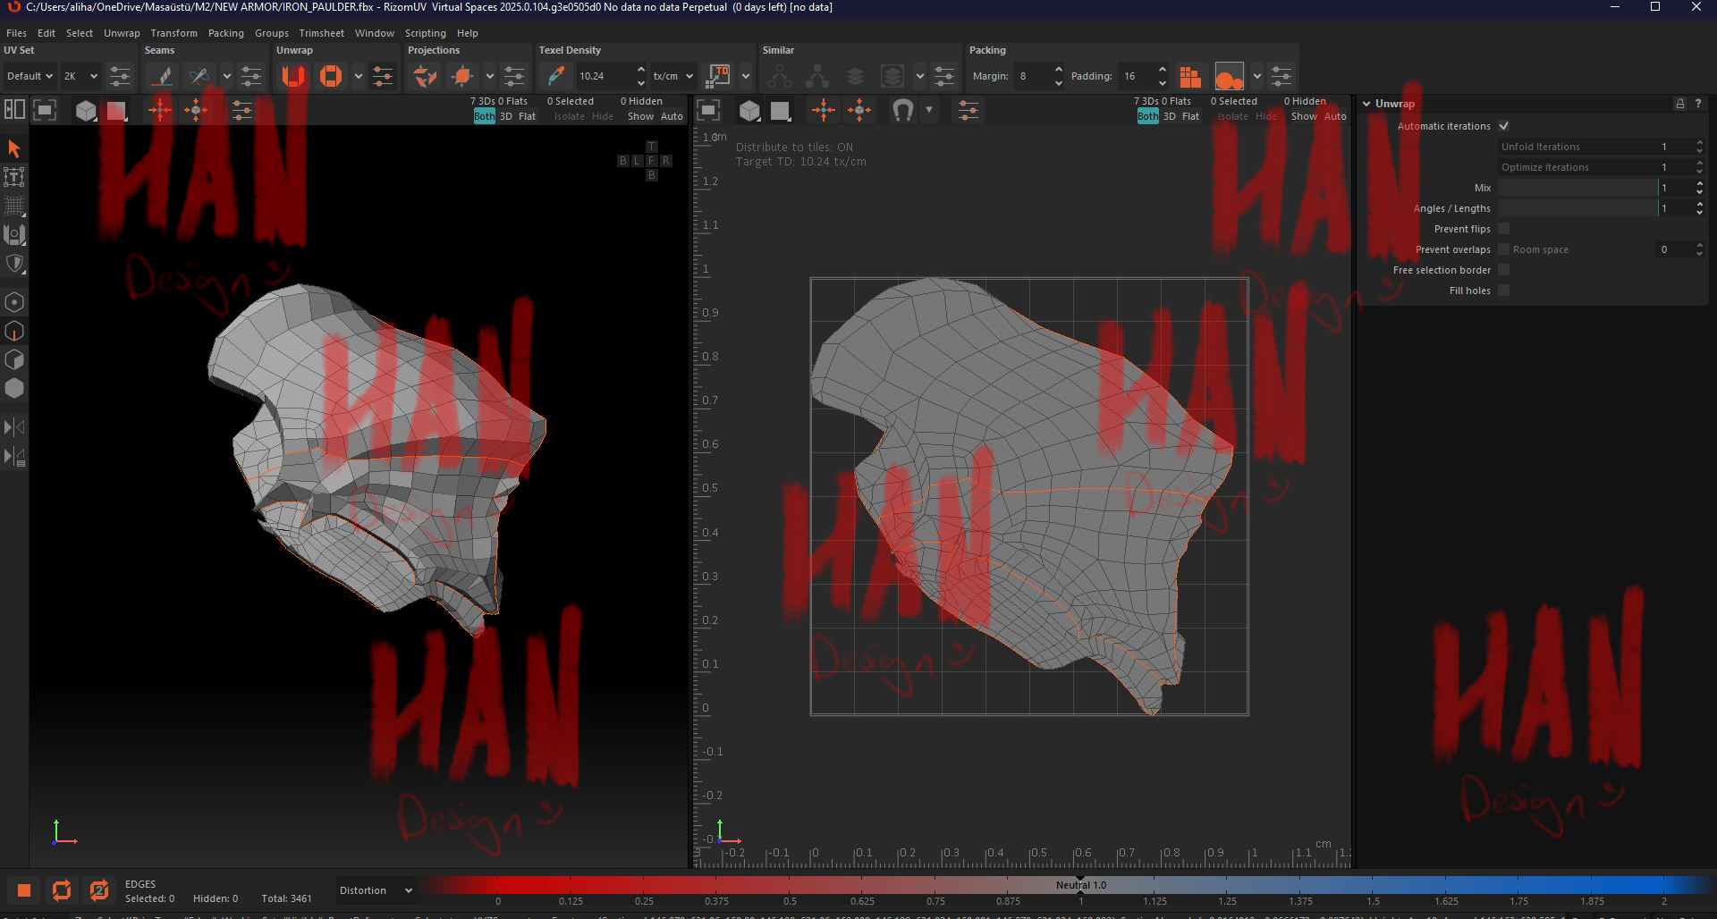Choose vertex selection mode hexagon icon
This screenshot has height=919, width=1717.
point(14,302)
